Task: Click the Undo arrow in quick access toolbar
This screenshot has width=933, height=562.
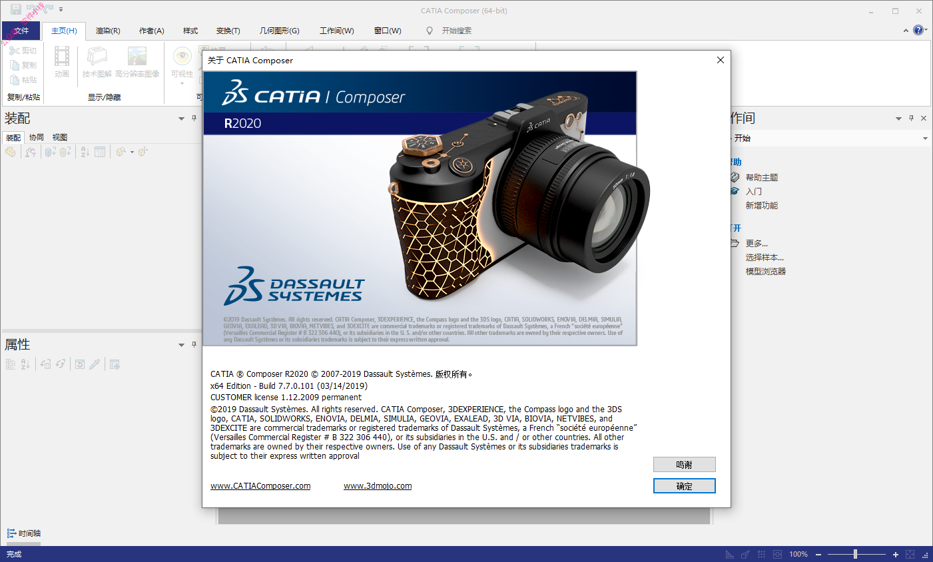Action: [32, 9]
